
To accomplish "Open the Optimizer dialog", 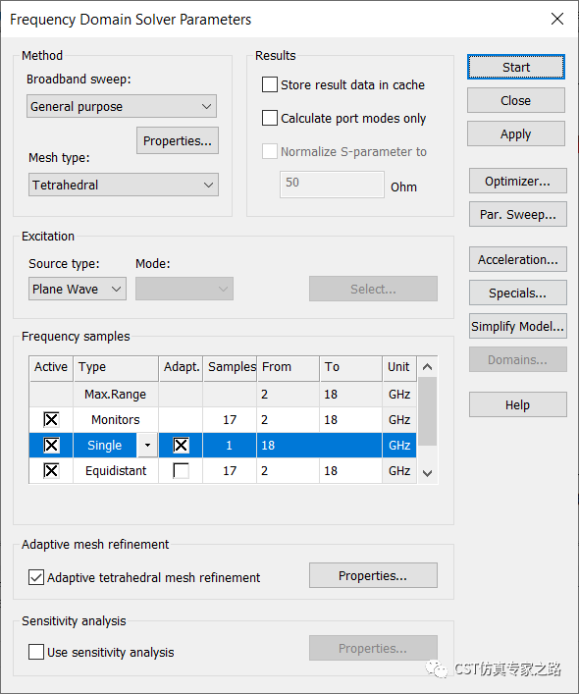I will (x=517, y=181).
